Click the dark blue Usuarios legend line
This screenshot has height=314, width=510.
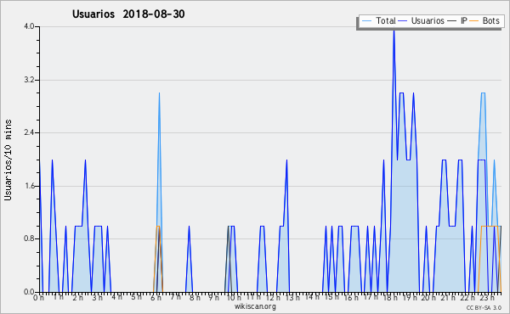[403, 21]
